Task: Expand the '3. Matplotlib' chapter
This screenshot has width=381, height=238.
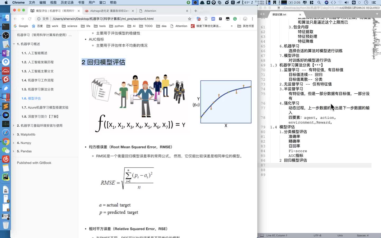Action: 13,134
